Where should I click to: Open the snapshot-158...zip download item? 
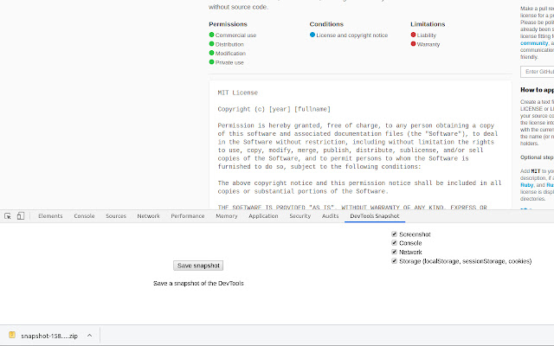(x=49, y=336)
